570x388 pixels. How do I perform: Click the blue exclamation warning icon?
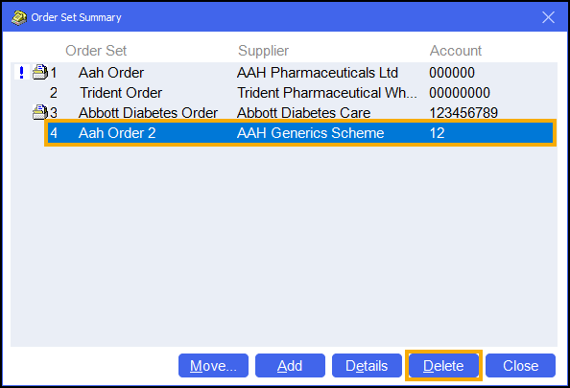click(21, 72)
